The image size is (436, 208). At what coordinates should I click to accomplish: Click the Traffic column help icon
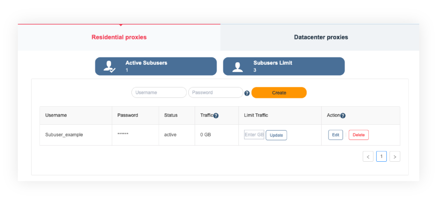(x=216, y=115)
